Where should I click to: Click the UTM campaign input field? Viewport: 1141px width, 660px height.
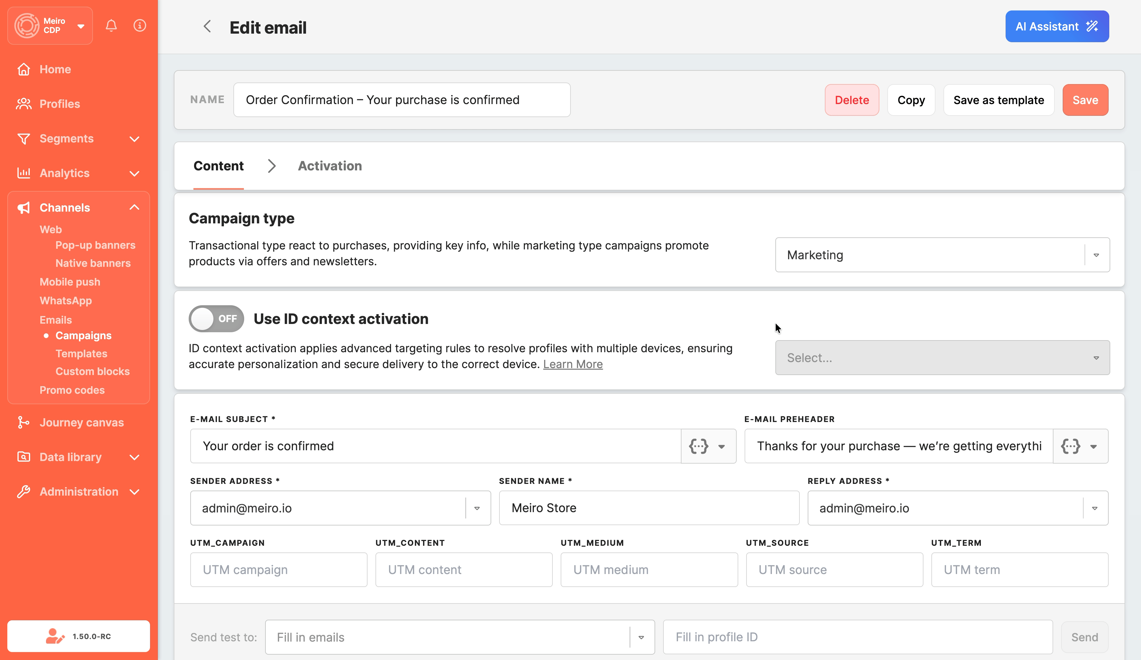click(278, 569)
